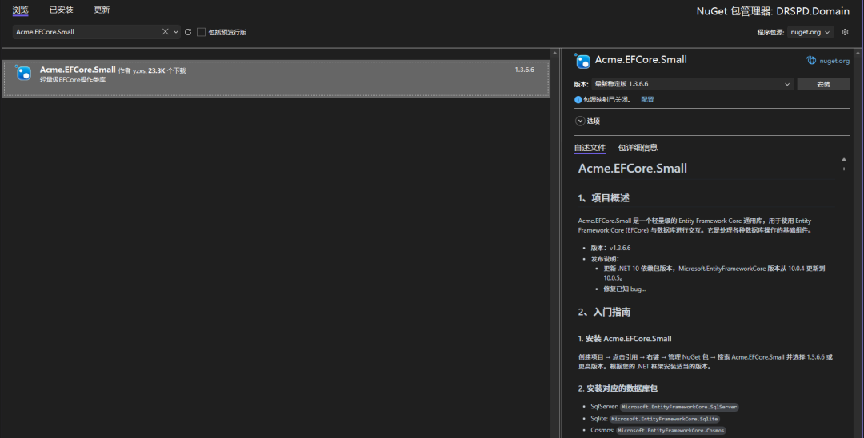
Task: Click the readme scrollbar up arrow
Action: pos(844,160)
